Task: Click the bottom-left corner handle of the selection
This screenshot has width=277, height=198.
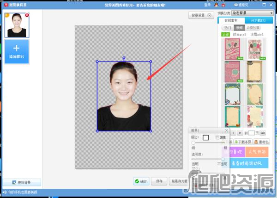Action: pos(97,131)
